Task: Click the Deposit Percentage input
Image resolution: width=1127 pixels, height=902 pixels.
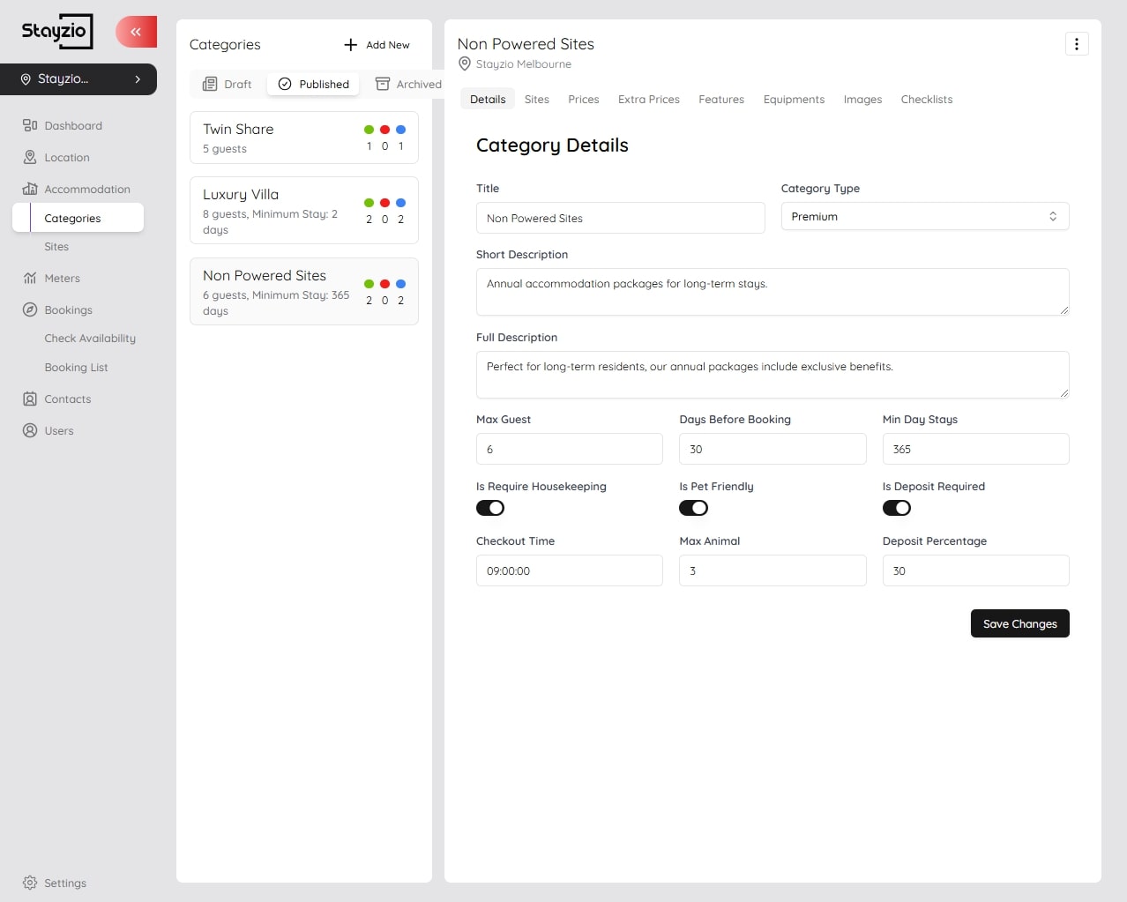Action: 976,570
